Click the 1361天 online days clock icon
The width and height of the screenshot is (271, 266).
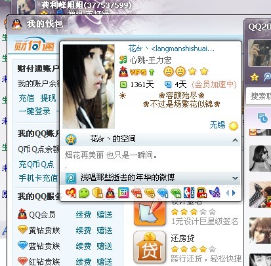pyautogui.click(x=123, y=85)
